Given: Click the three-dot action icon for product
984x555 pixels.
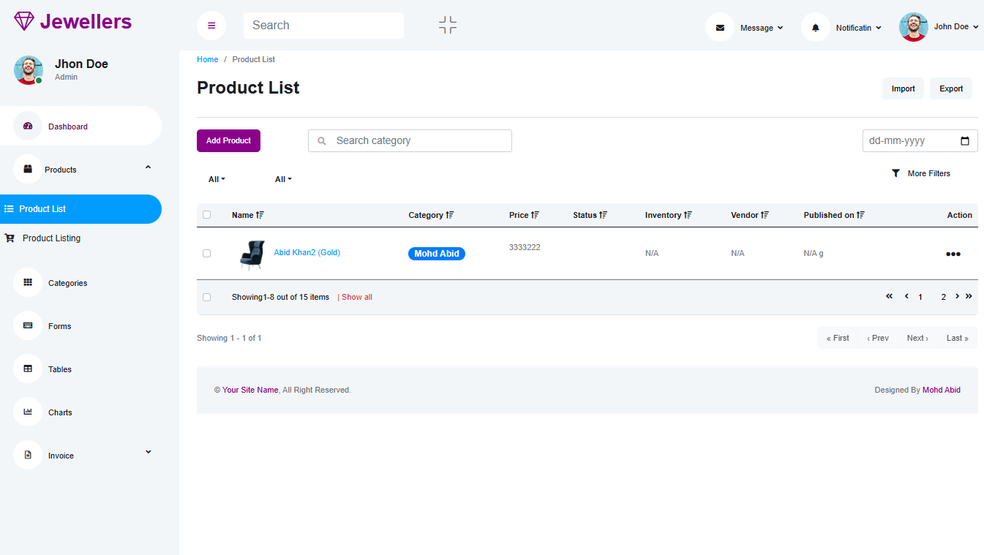Looking at the screenshot, I should [953, 254].
